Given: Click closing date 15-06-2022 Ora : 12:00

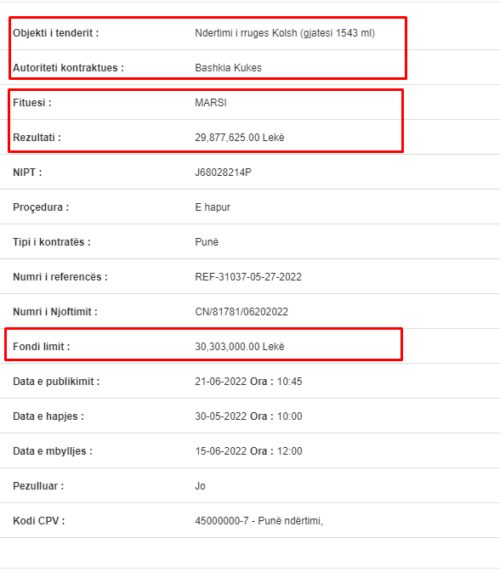Looking at the screenshot, I should 248,451.
